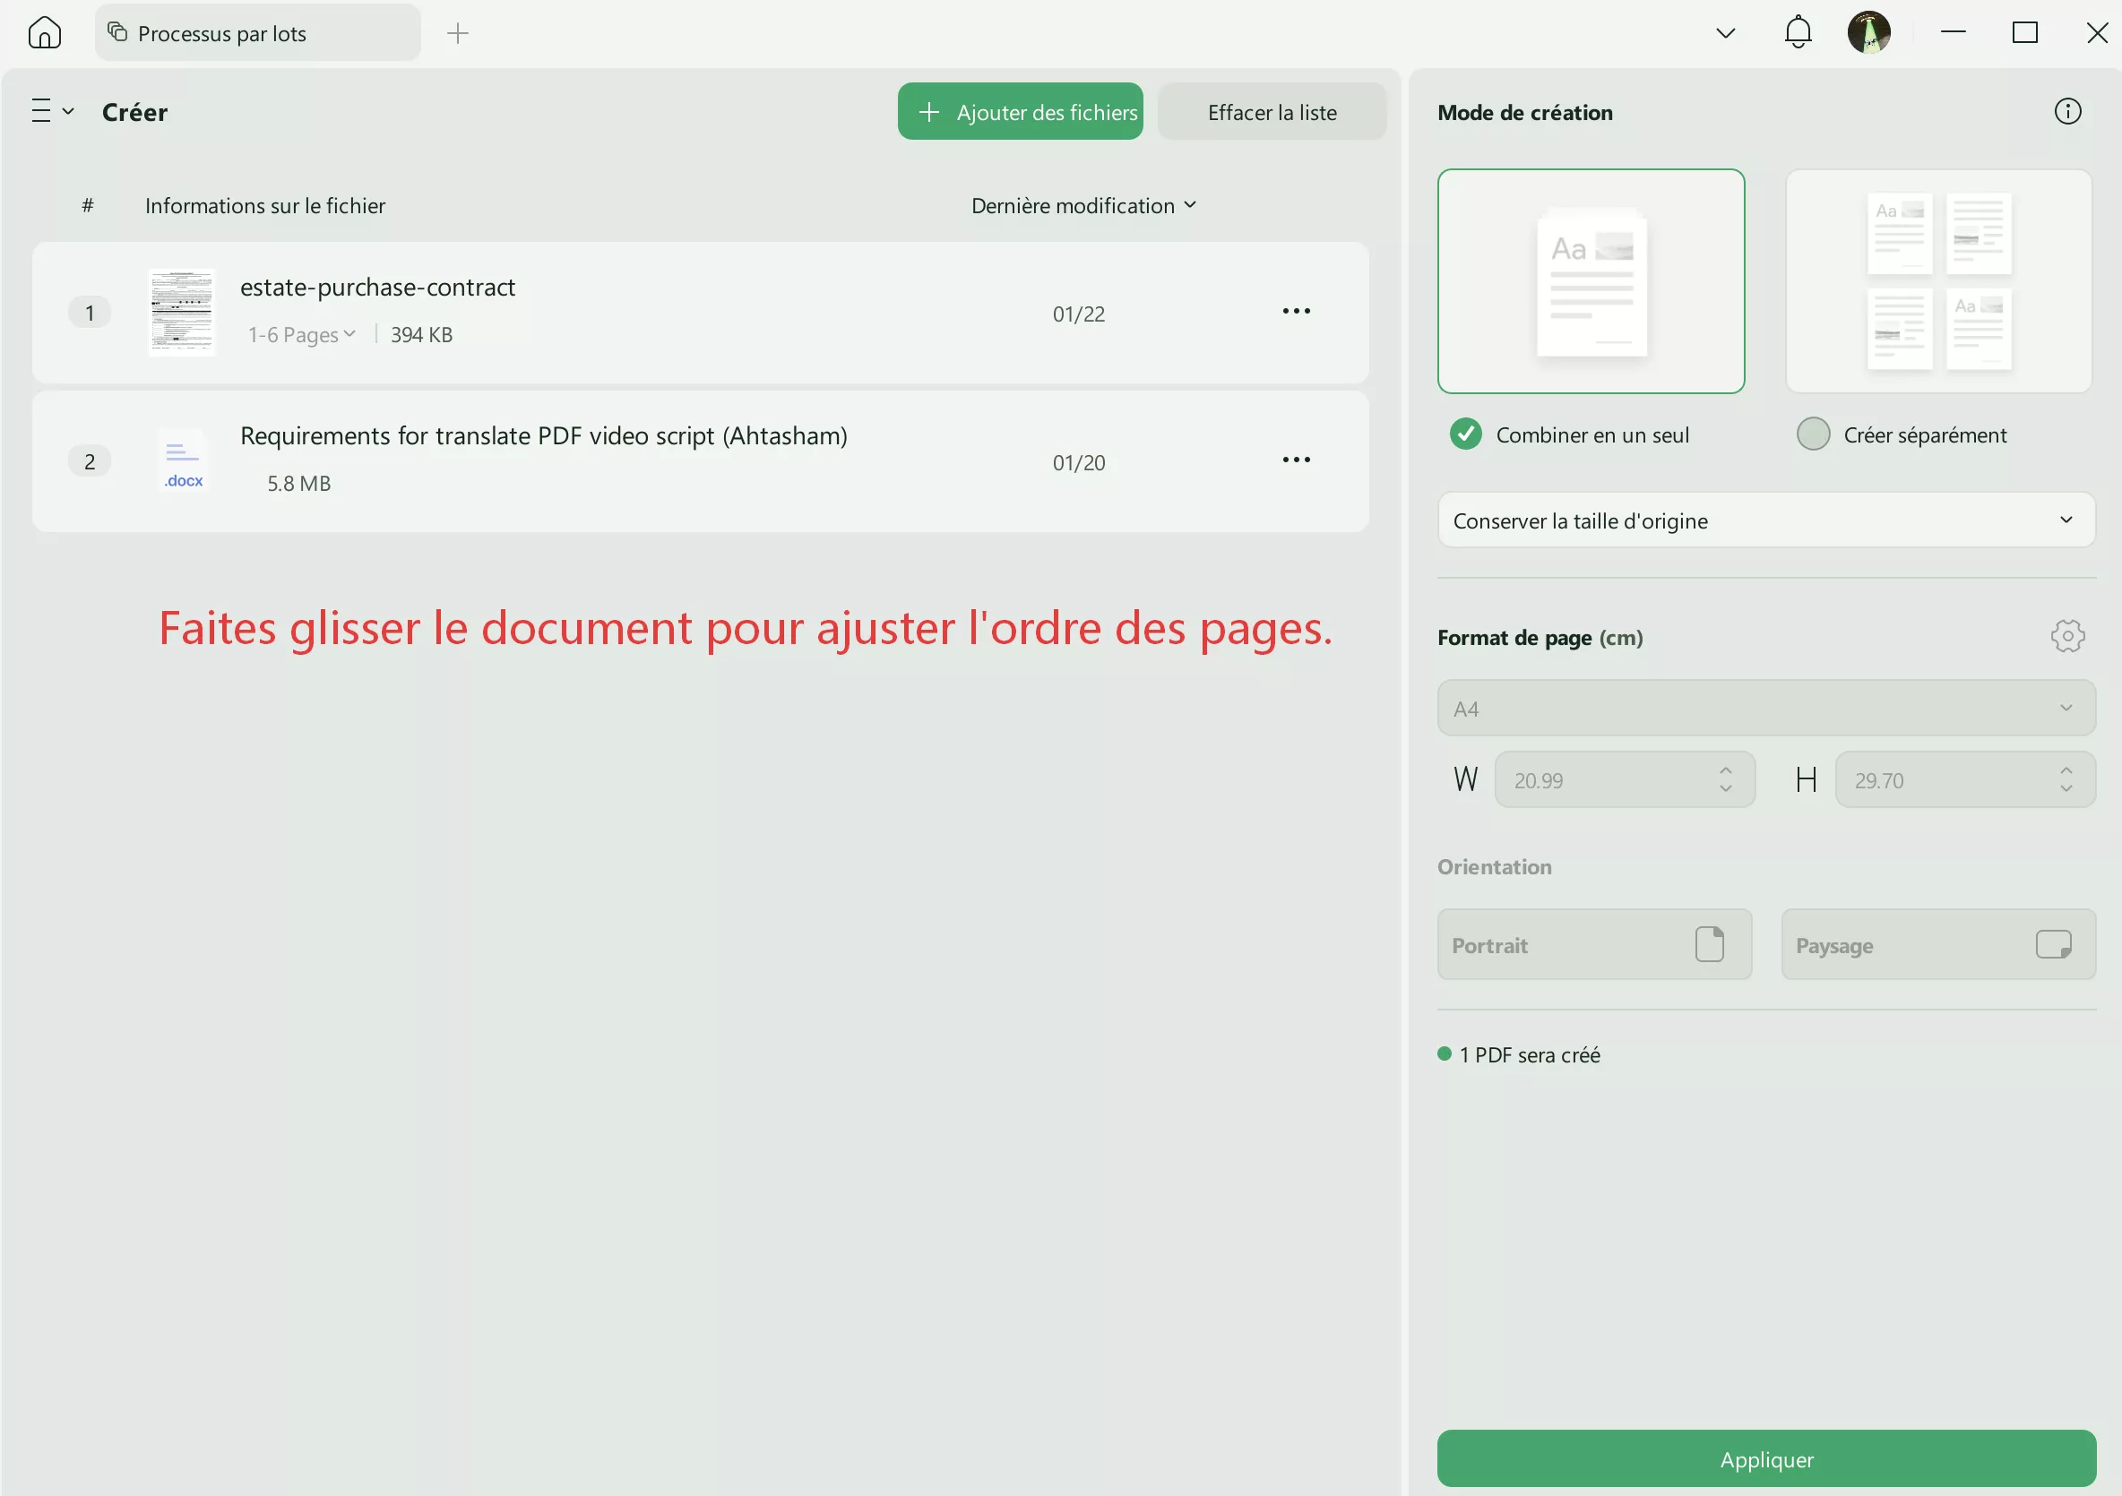Expand the 1-6 Pages selector
Screen dimensions: 2122x1496
pos(300,334)
